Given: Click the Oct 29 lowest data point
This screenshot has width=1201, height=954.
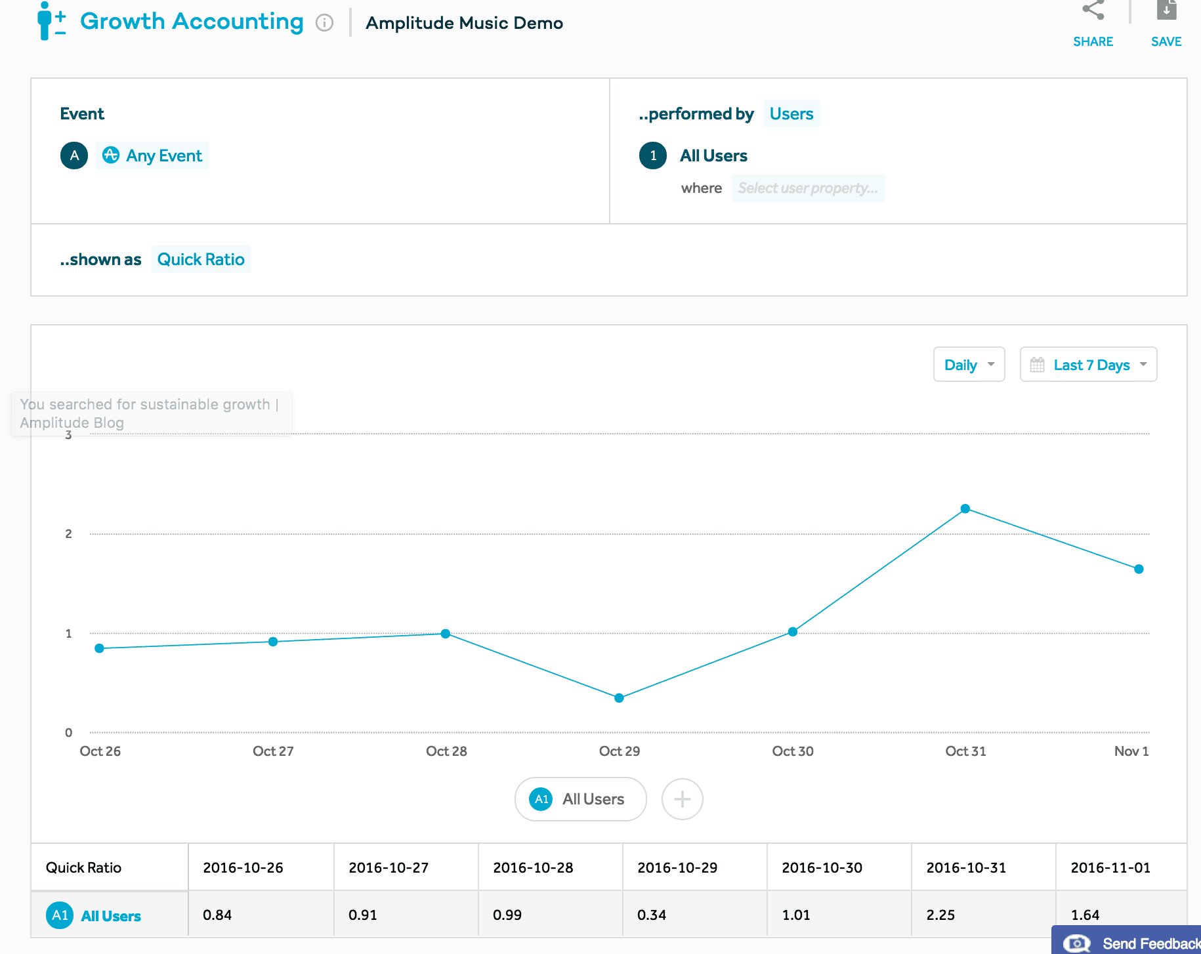Looking at the screenshot, I should pyautogui.click(x=619, y=698).
